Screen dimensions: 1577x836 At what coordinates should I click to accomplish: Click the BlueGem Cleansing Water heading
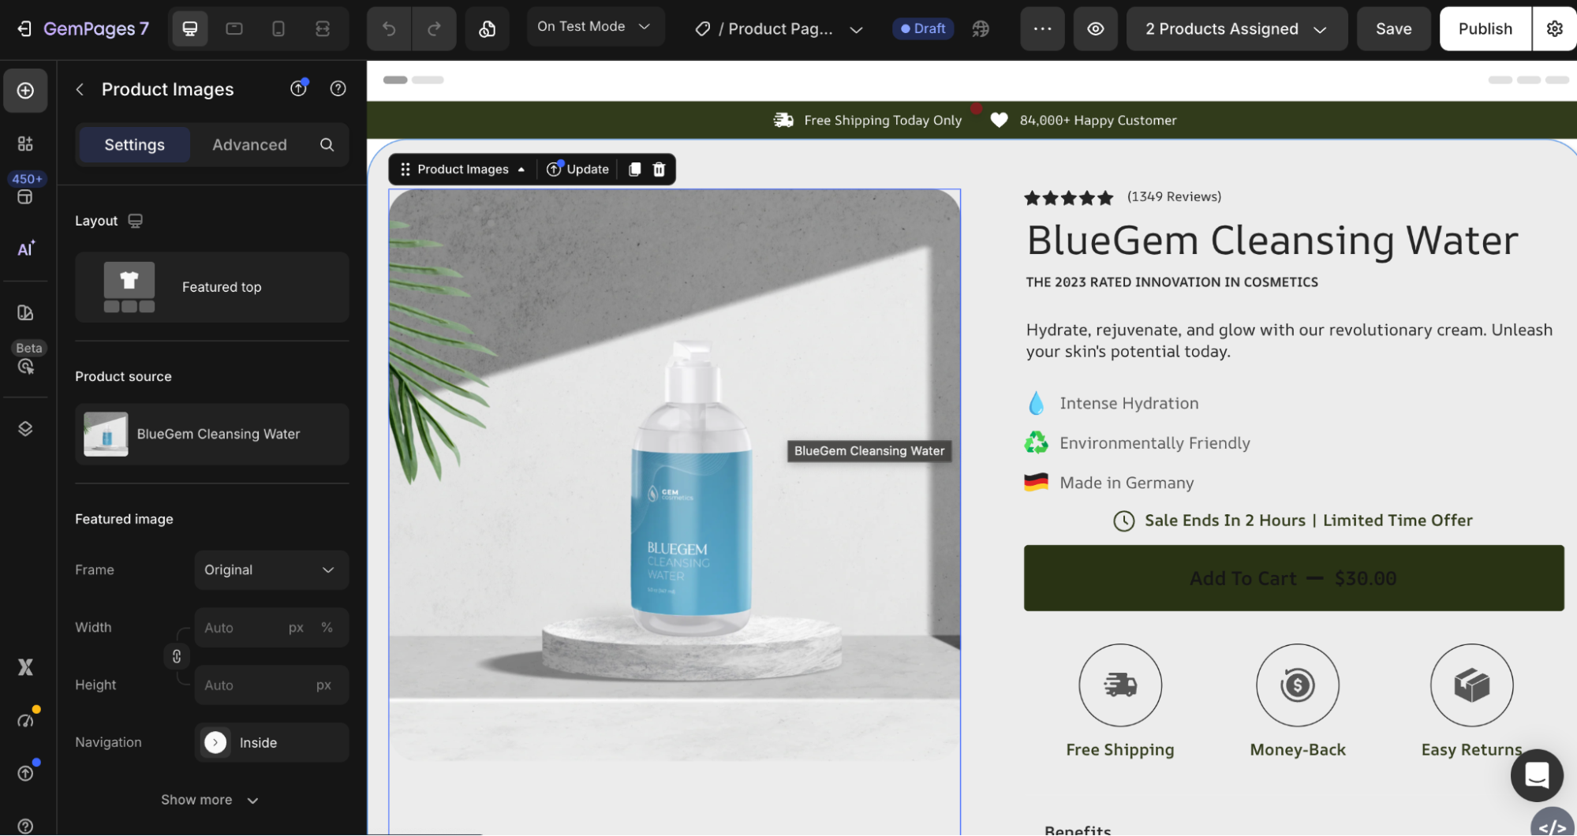(1272, 240)
